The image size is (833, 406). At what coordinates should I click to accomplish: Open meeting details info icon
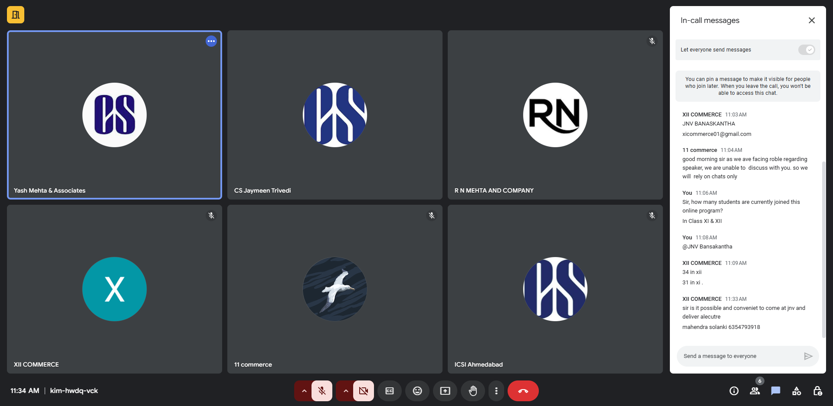point(734,391)
